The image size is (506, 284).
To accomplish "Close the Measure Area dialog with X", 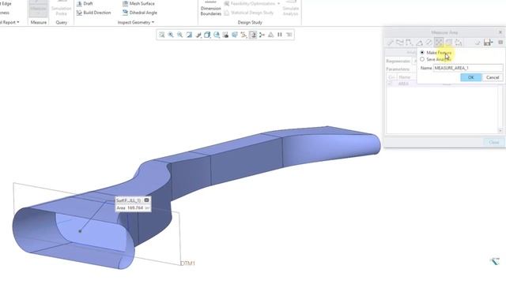I will click(x=500, y=32).
